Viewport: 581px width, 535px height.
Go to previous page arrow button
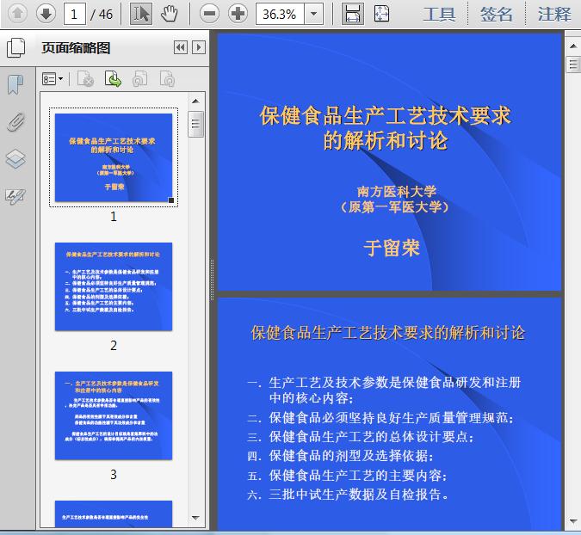click(x=17, y=14)
